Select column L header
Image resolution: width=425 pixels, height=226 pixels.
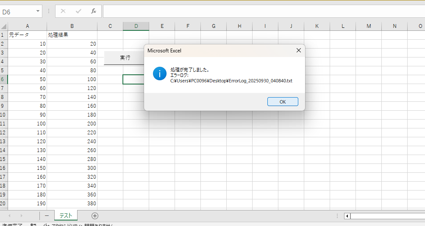coord(343,26)
